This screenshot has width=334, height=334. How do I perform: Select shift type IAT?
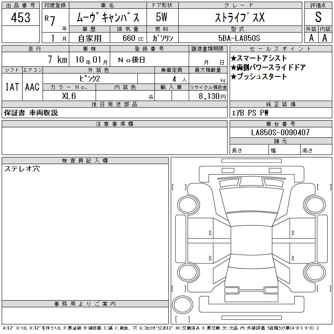click(12, 87)
